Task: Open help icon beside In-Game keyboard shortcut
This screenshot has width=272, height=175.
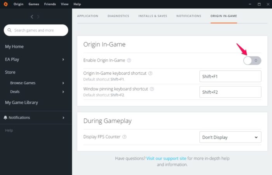Action: (x=150, y=73)
